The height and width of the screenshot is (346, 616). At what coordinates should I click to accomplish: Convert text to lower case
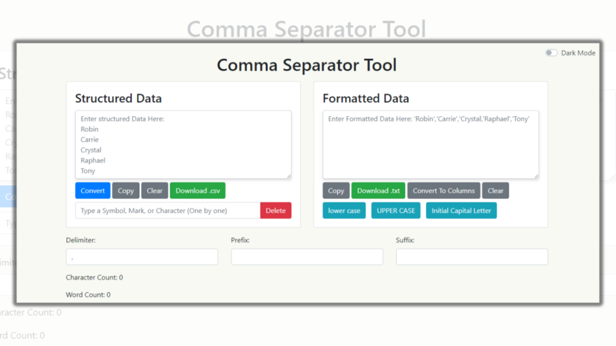[344, 211]
